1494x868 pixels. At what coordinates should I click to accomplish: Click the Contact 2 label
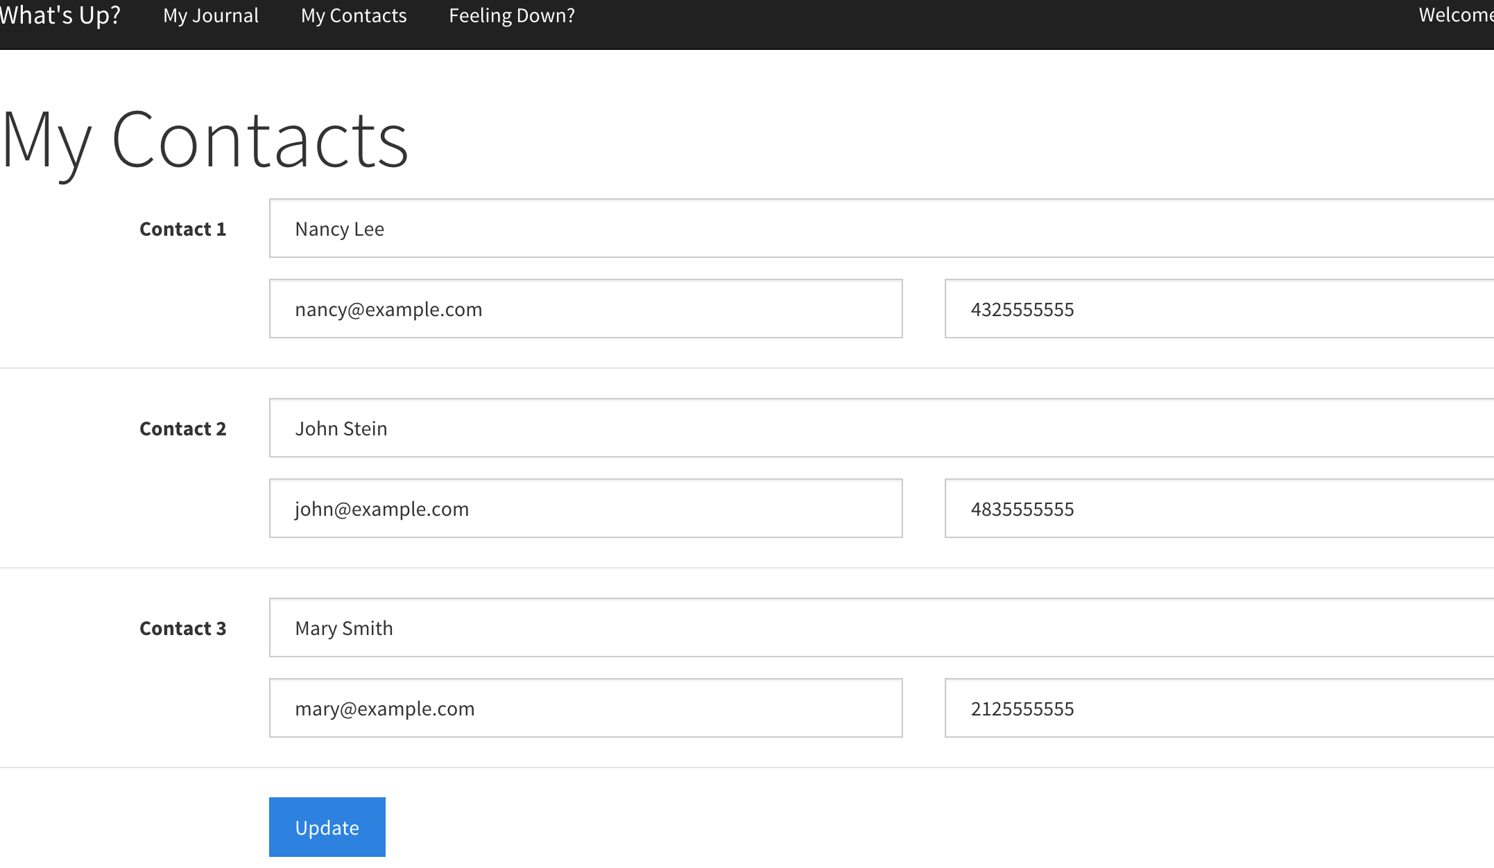pyautogui.click(x=182, y=429)
